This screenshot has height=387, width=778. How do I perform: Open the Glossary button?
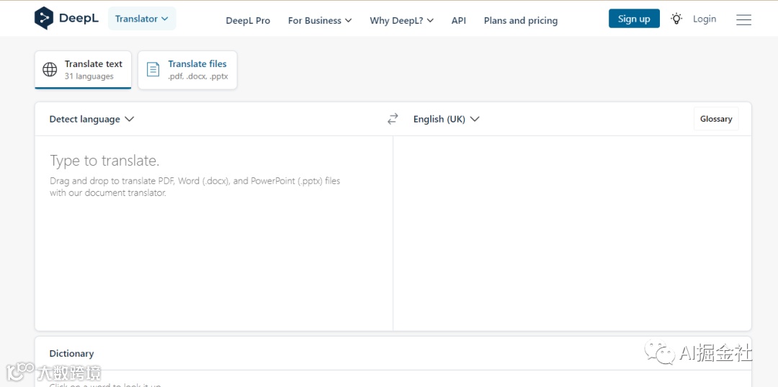[x=715, y=119]
